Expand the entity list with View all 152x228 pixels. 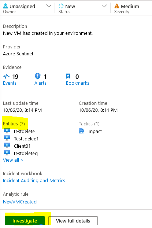point(13,160)
